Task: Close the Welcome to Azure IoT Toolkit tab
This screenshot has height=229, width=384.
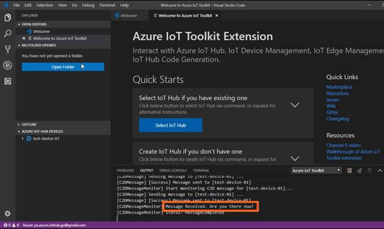Action: point(217,15)
